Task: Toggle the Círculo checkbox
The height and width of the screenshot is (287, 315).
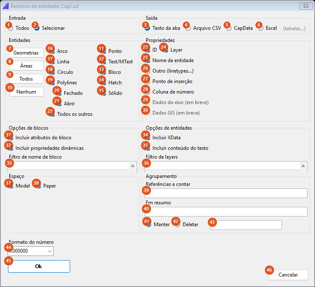Action: click(x=52, y=72)
